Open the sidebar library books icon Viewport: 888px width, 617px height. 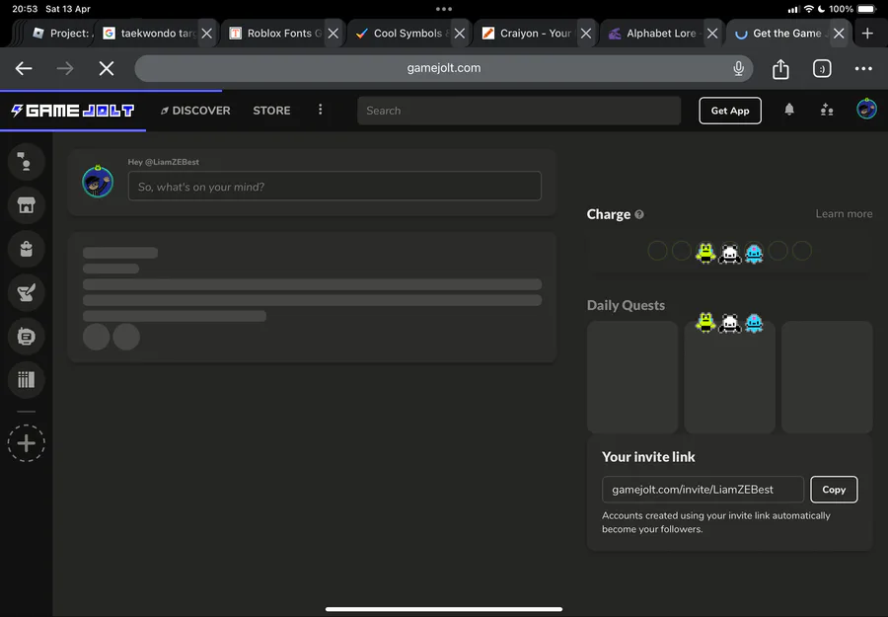tap(26, 380)
